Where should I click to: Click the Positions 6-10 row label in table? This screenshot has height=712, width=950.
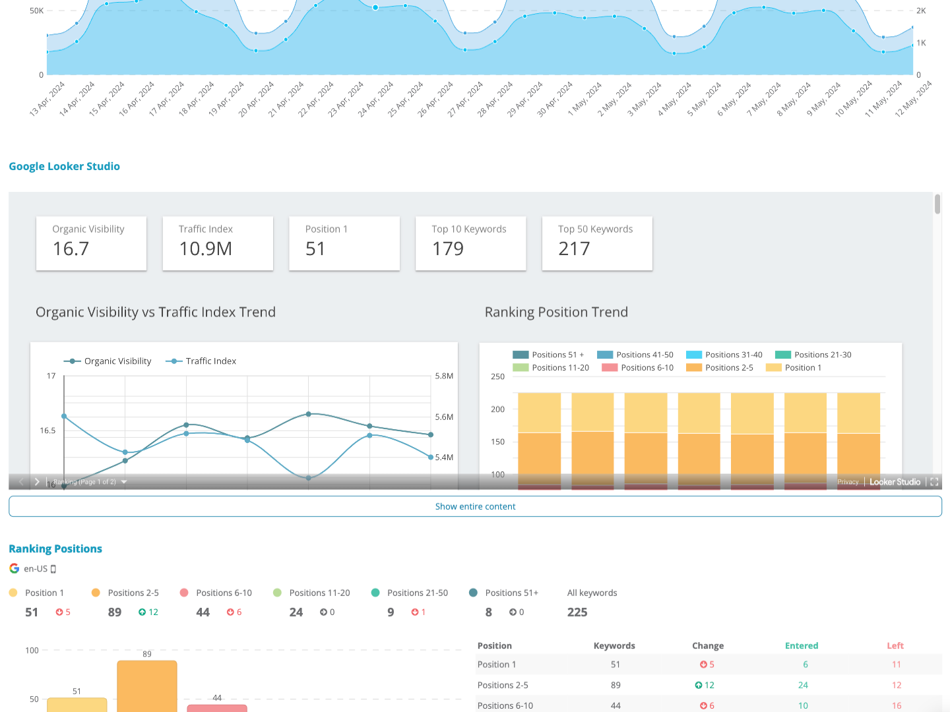[505, 705]
